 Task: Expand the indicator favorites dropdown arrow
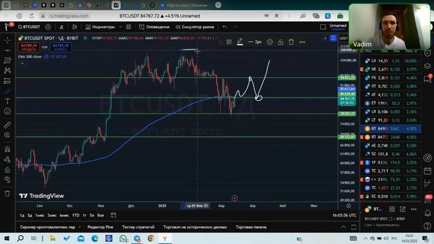tap(120, 27)
